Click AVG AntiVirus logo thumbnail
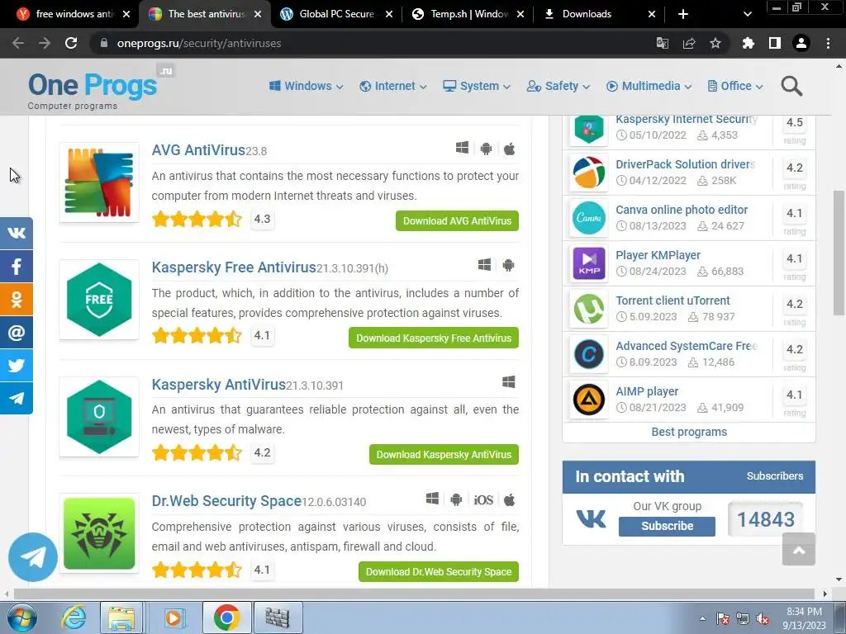846x634 pixels. pyautogui.click(x=99, y=182)
